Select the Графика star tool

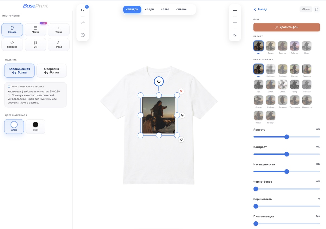pos(12,45)
